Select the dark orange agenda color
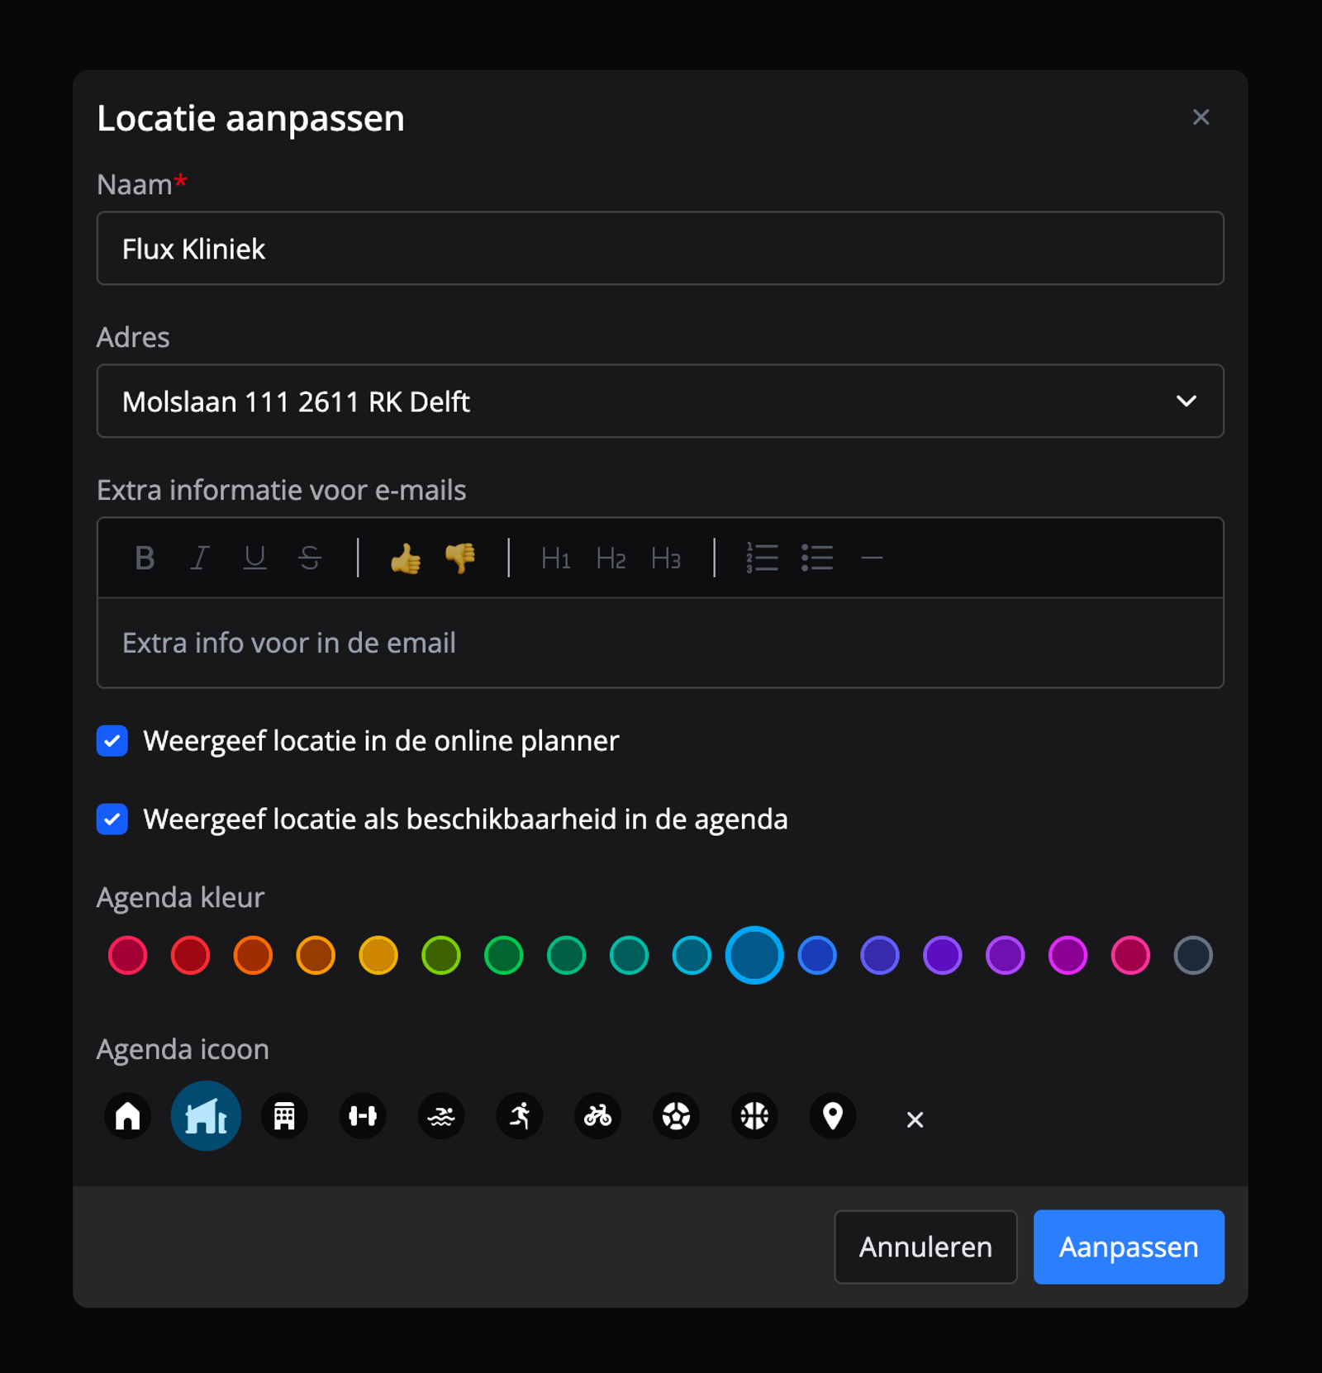Viewport: 1322px width, 1373px height. click(x=253, y=956)
